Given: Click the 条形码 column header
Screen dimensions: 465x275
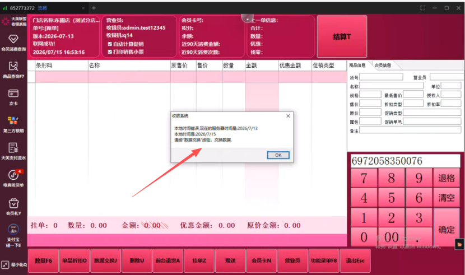Looking at the screenshot, I should (62, 66).
